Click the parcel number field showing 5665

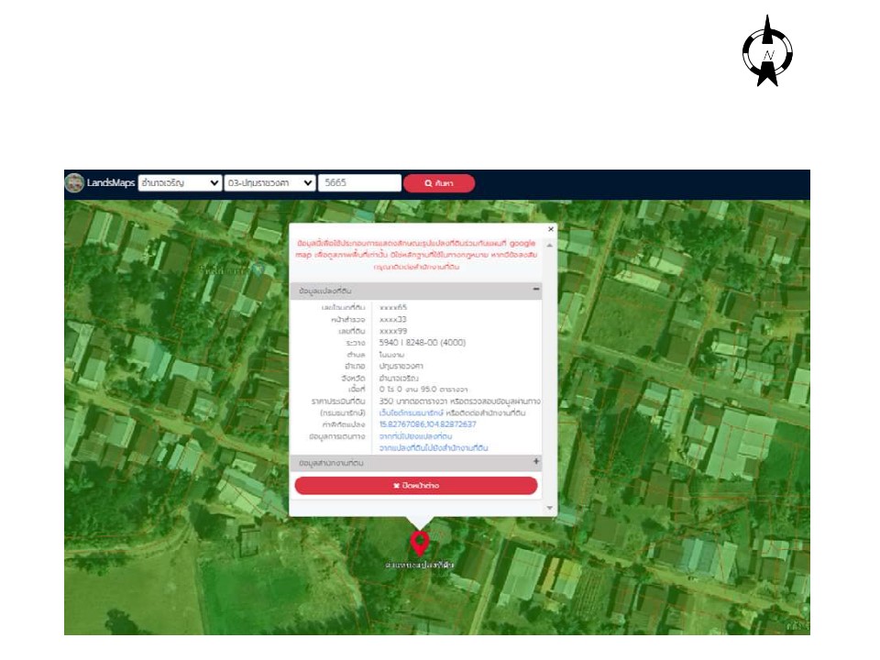click(359, 183)
